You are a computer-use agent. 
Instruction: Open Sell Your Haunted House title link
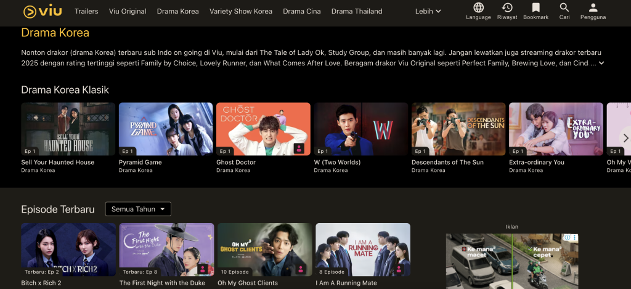pos(57,162)
